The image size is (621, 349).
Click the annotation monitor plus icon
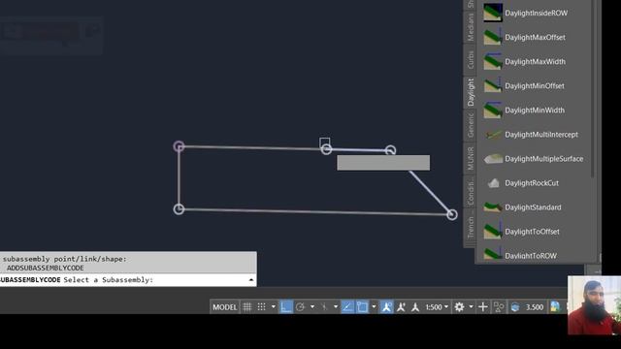pos(483,307)
